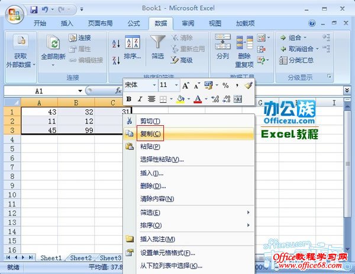Undo the last action

pos(45,9)
